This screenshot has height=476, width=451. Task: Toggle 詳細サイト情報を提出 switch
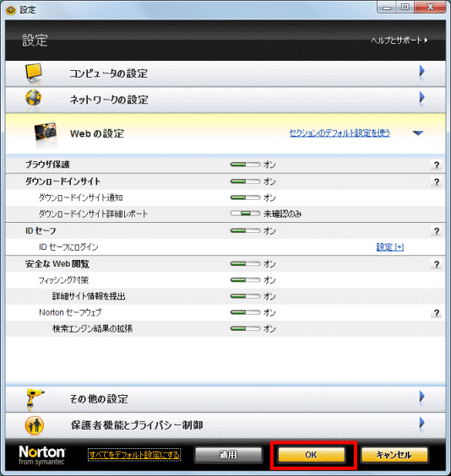coord(245,296)
